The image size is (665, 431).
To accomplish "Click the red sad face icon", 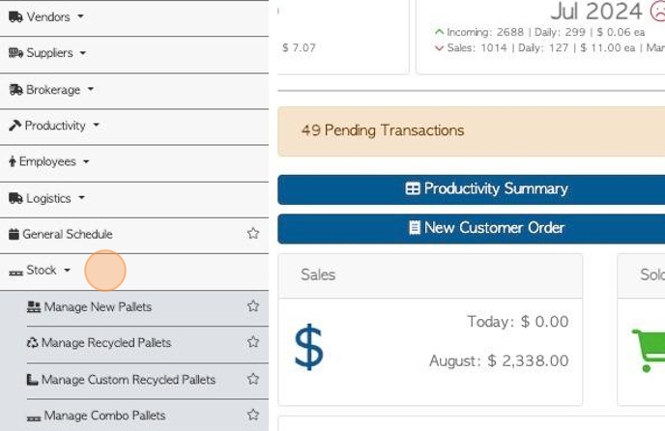I will [656, 12].
